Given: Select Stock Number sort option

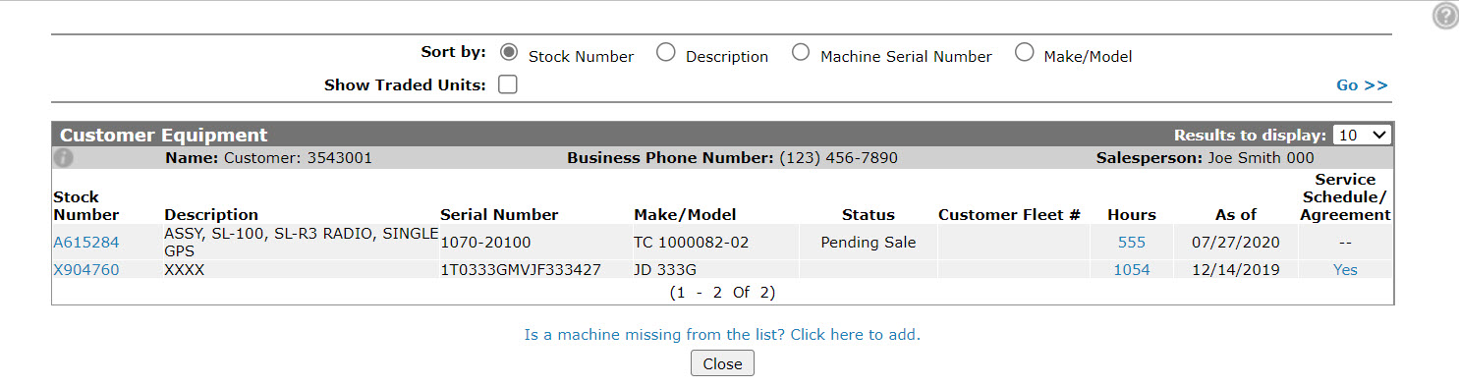Looking at the screenshot, I should tap(509, 53).
